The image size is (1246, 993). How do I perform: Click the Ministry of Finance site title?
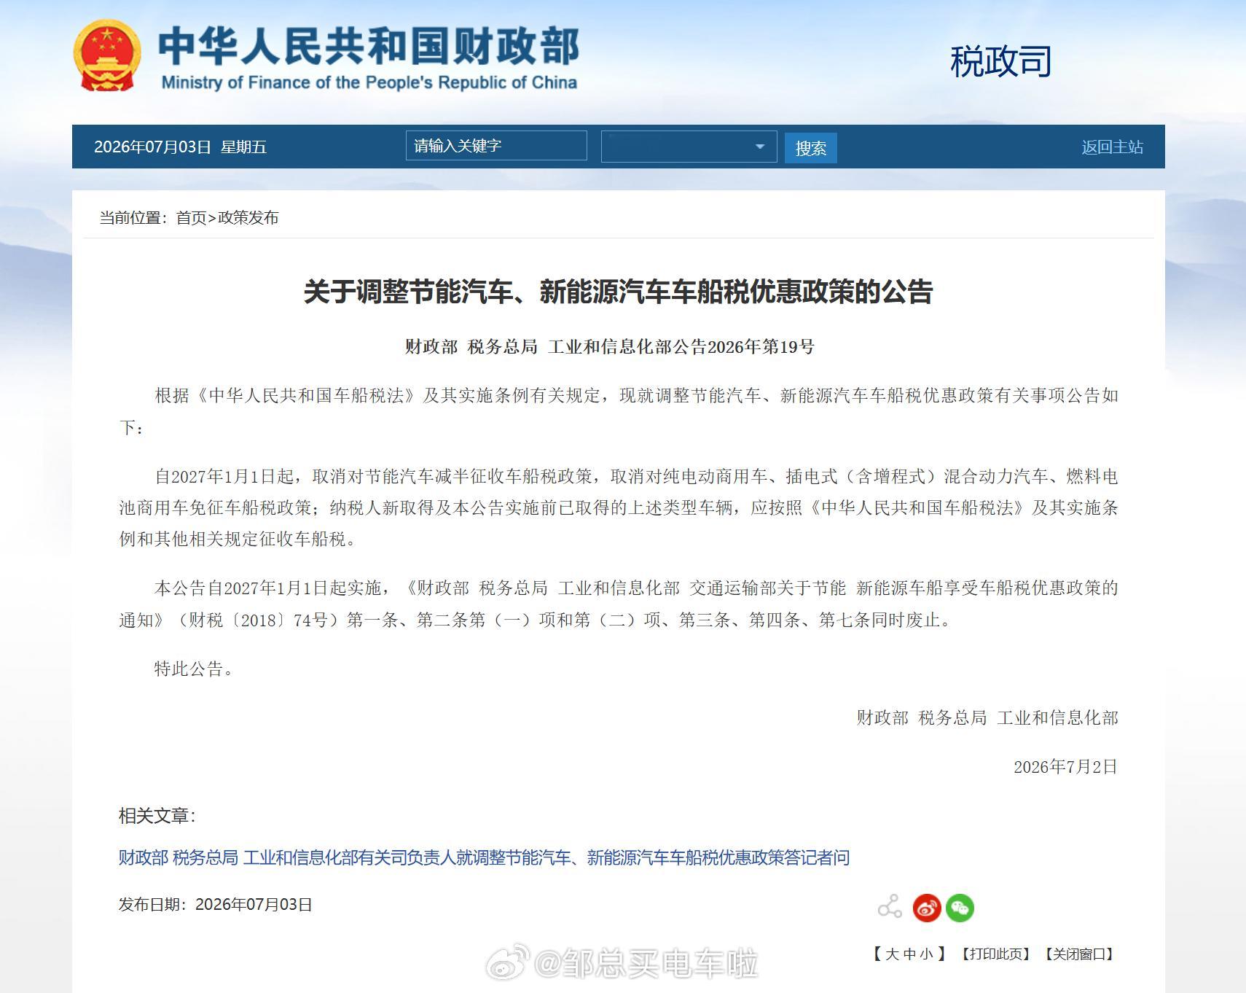(x=369, y=58)
